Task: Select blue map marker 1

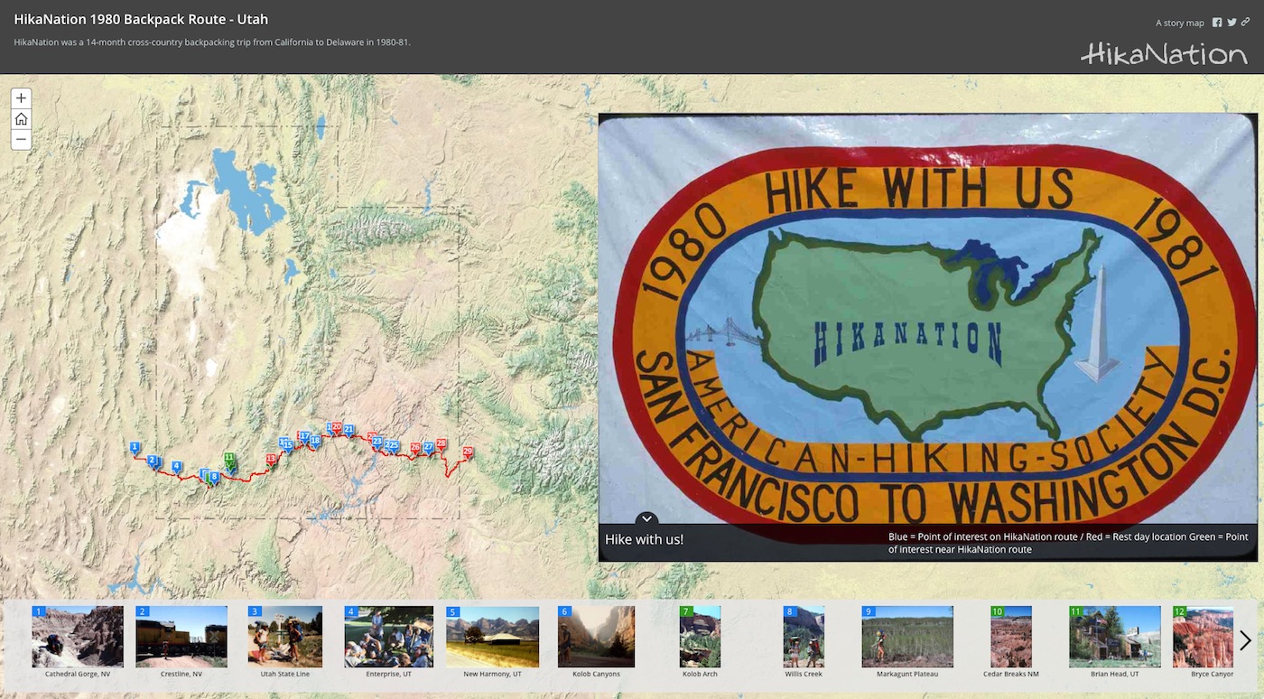Action: coord(135,448)
